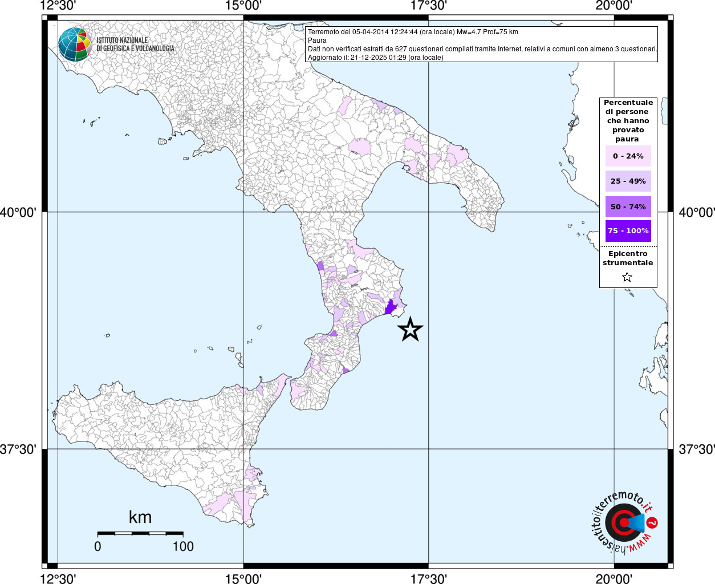Image resolution: width=715 pixels, height=584 pixels.
Task: Select the 75 - 100% legend swatch
Action: click(x=628, y=231)
